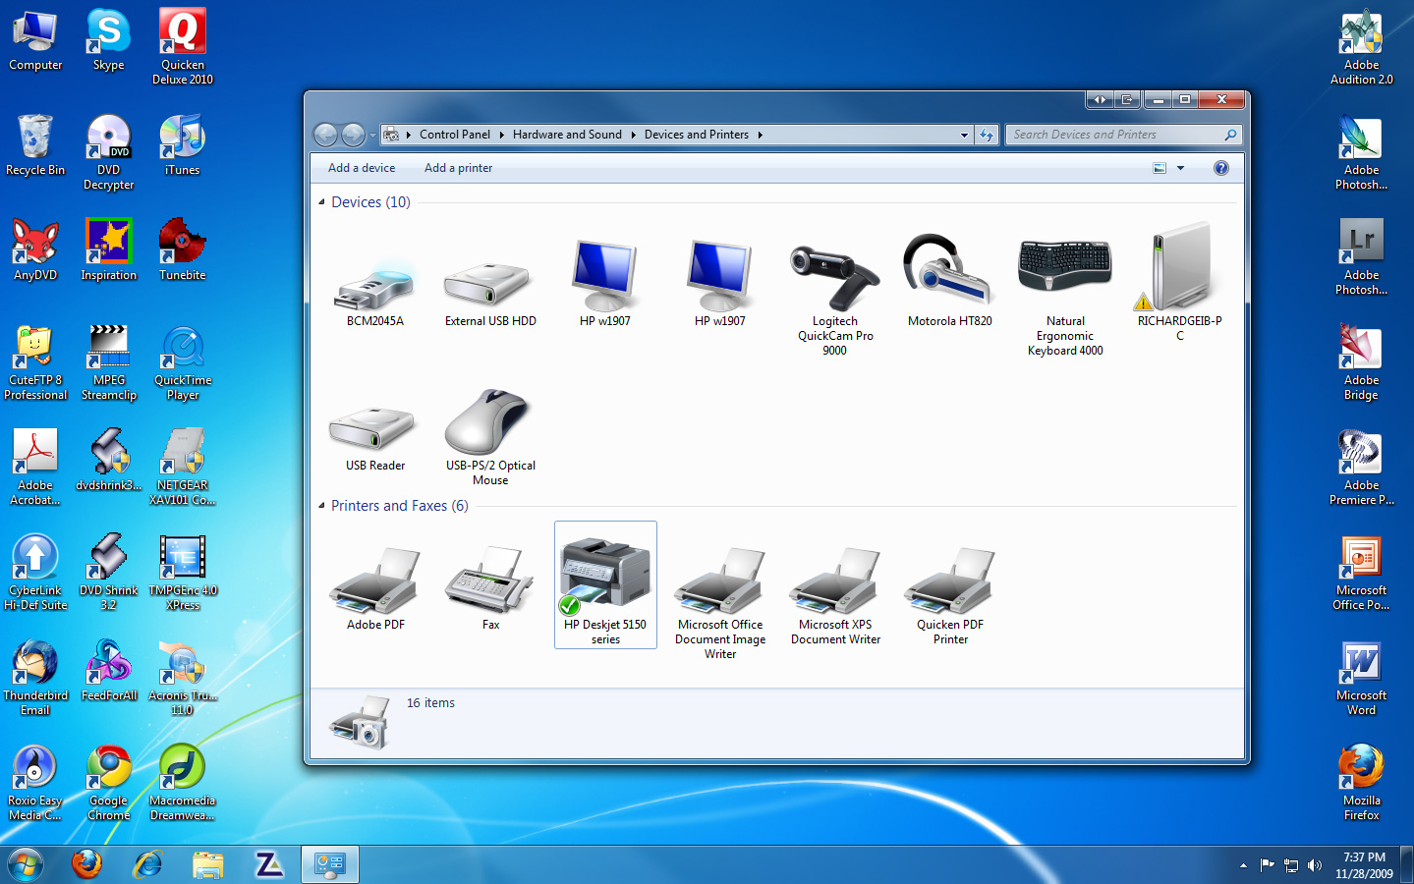This screenshot has height=884, width=1414.
Task: Expand the arrow after Control Panel breadcrumb
Action: [501, 135]
